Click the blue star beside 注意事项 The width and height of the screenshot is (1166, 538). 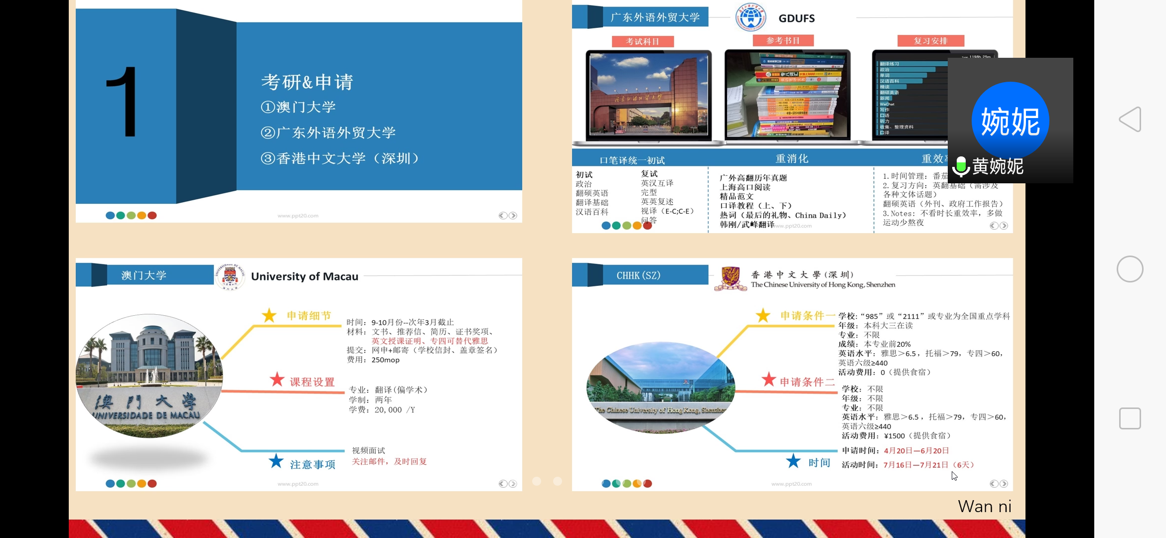276,461
